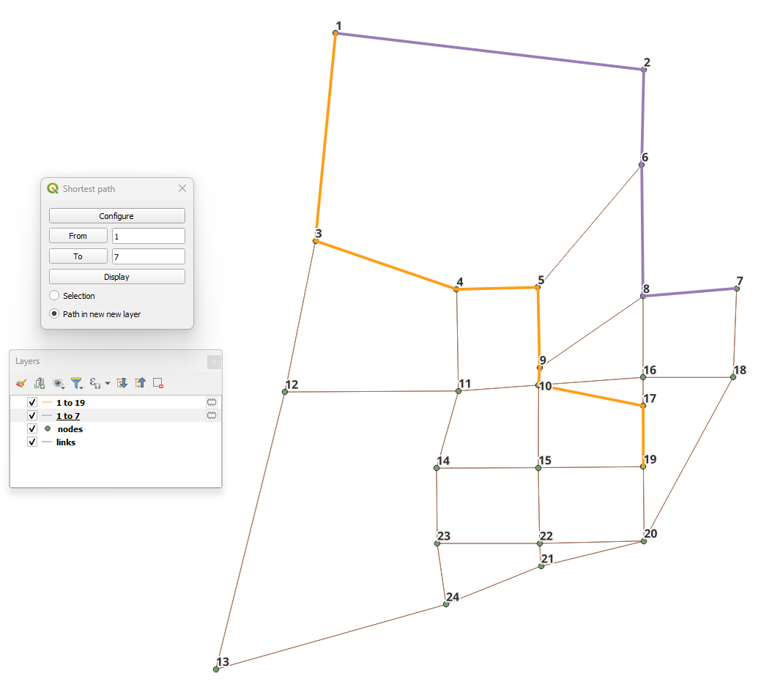
Task: Click the Expand All layers icon
Action: coord(122,382)
